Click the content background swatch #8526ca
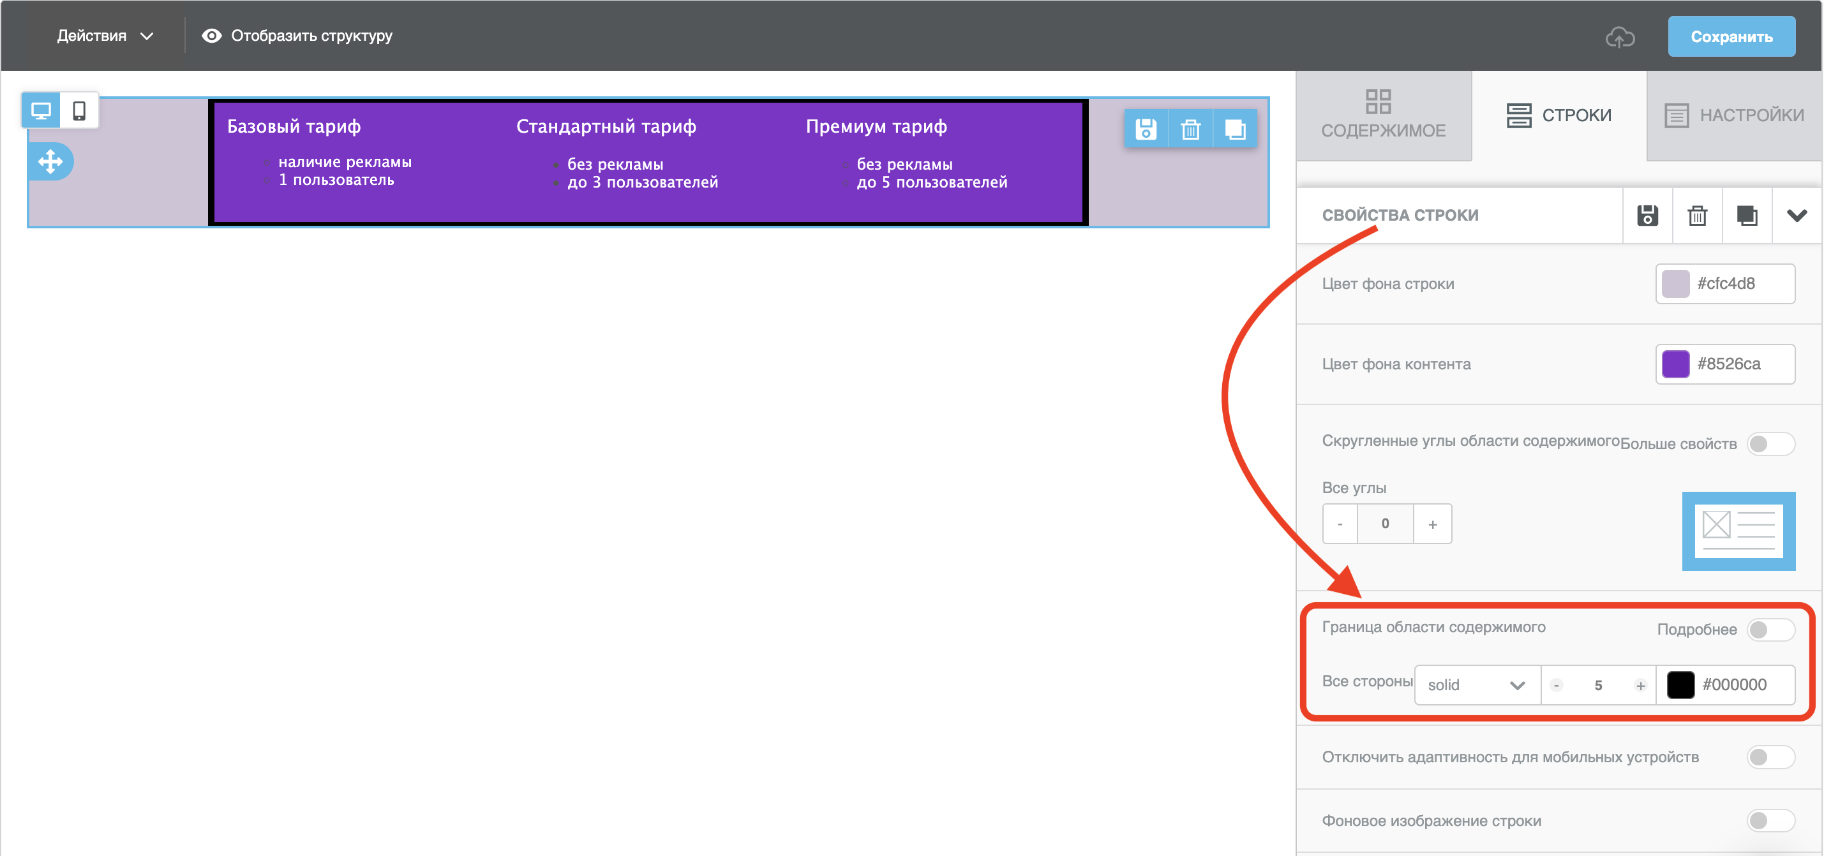 [x=1675, y=364]
